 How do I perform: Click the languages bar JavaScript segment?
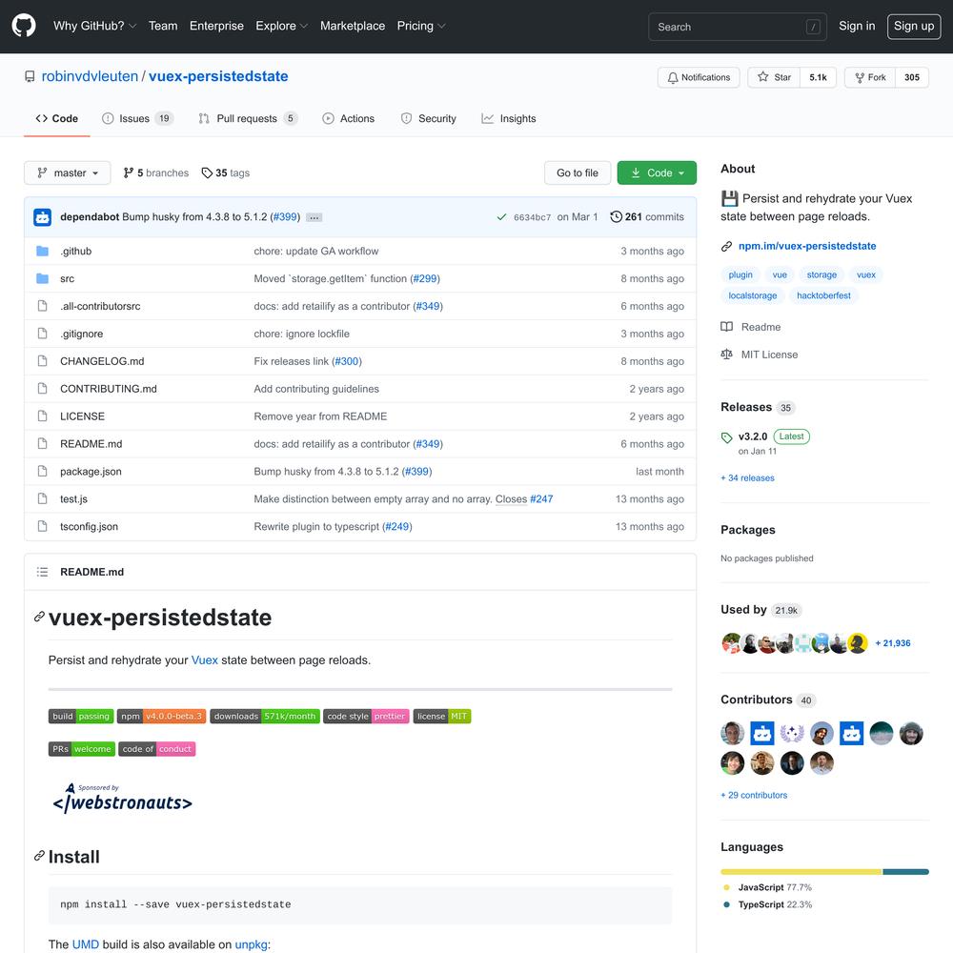tap(801, 872)
